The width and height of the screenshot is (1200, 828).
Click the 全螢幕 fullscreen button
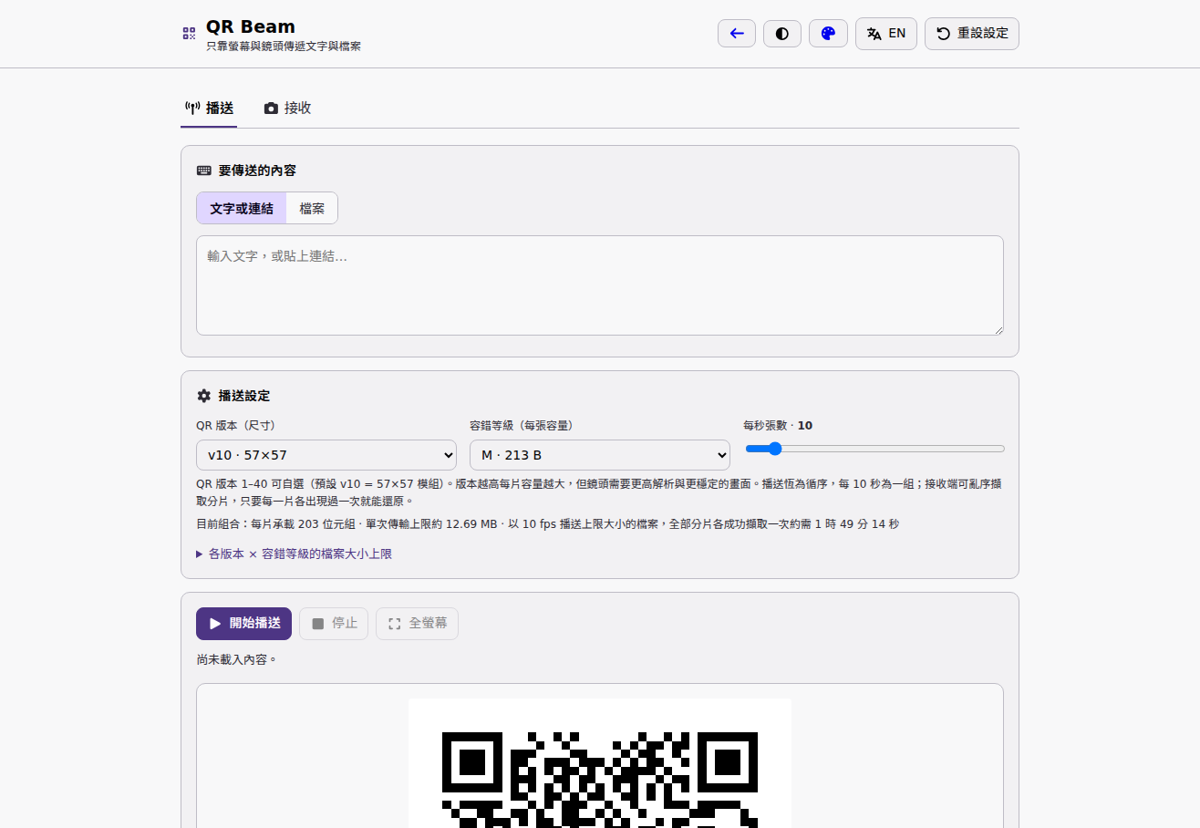tap(417, 624)
